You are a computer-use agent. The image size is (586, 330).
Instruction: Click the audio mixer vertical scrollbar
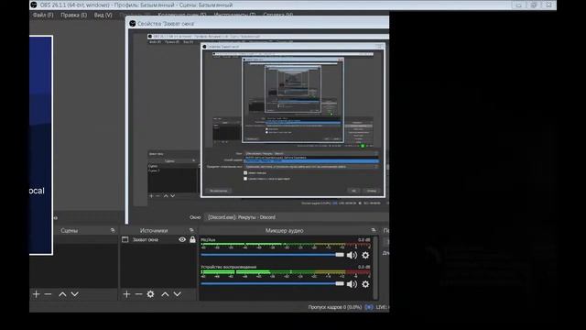point(375,268)
